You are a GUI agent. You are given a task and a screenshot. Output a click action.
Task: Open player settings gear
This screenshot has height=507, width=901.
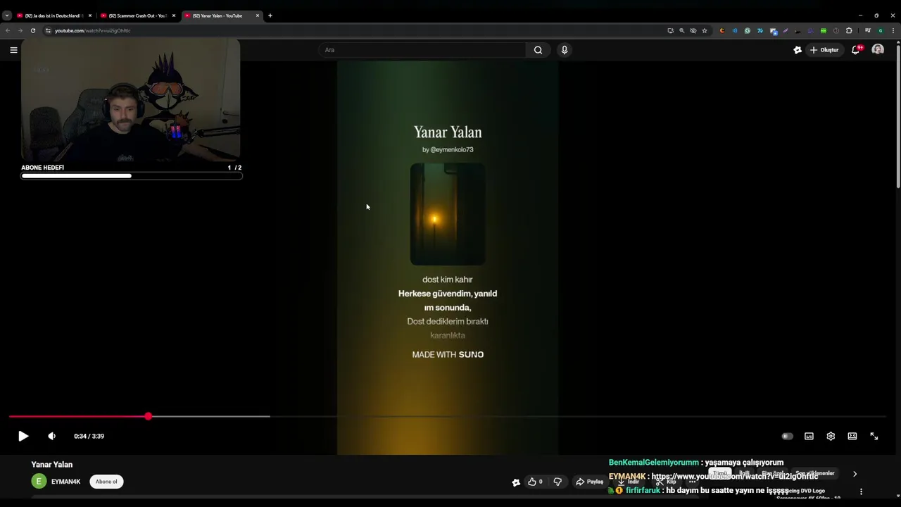coord(831,436)
